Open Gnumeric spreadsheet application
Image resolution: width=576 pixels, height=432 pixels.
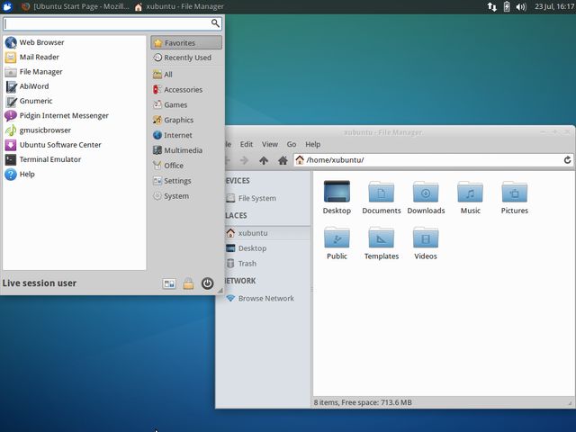point(75,101)
